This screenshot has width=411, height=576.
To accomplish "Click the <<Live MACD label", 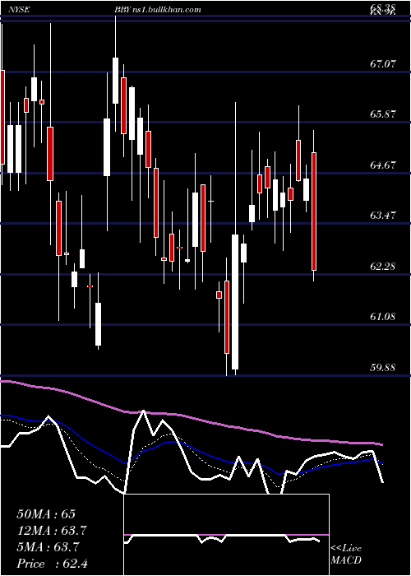I will click(346, 555).
